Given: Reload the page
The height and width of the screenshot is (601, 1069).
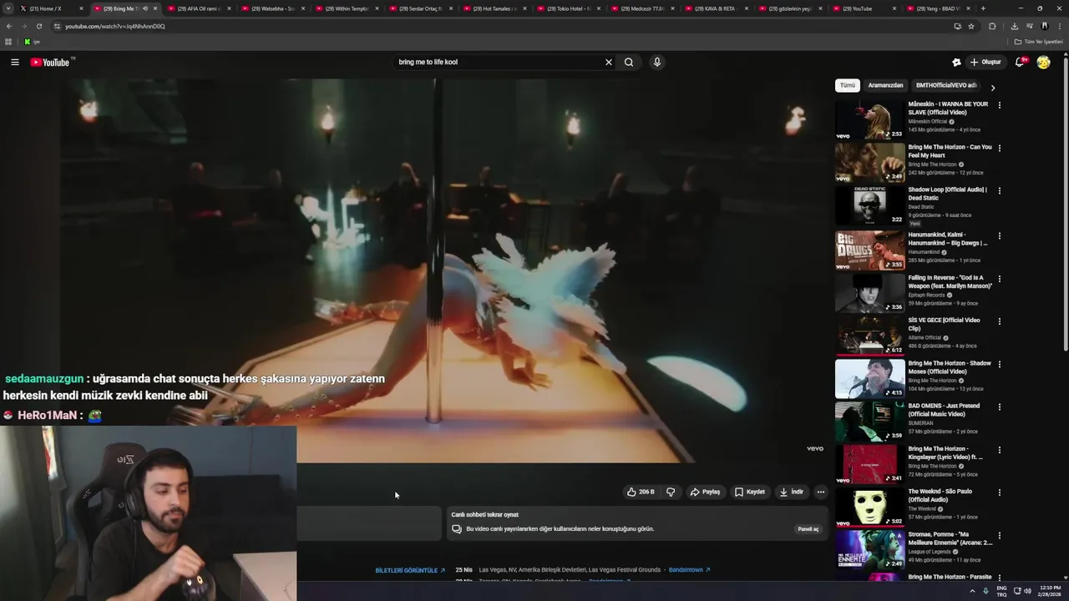Looking at the screenshot, I should point(38,26).
